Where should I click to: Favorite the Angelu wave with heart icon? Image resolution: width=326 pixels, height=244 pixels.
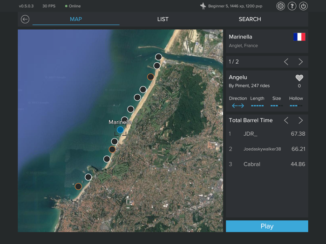click(299, 78)
